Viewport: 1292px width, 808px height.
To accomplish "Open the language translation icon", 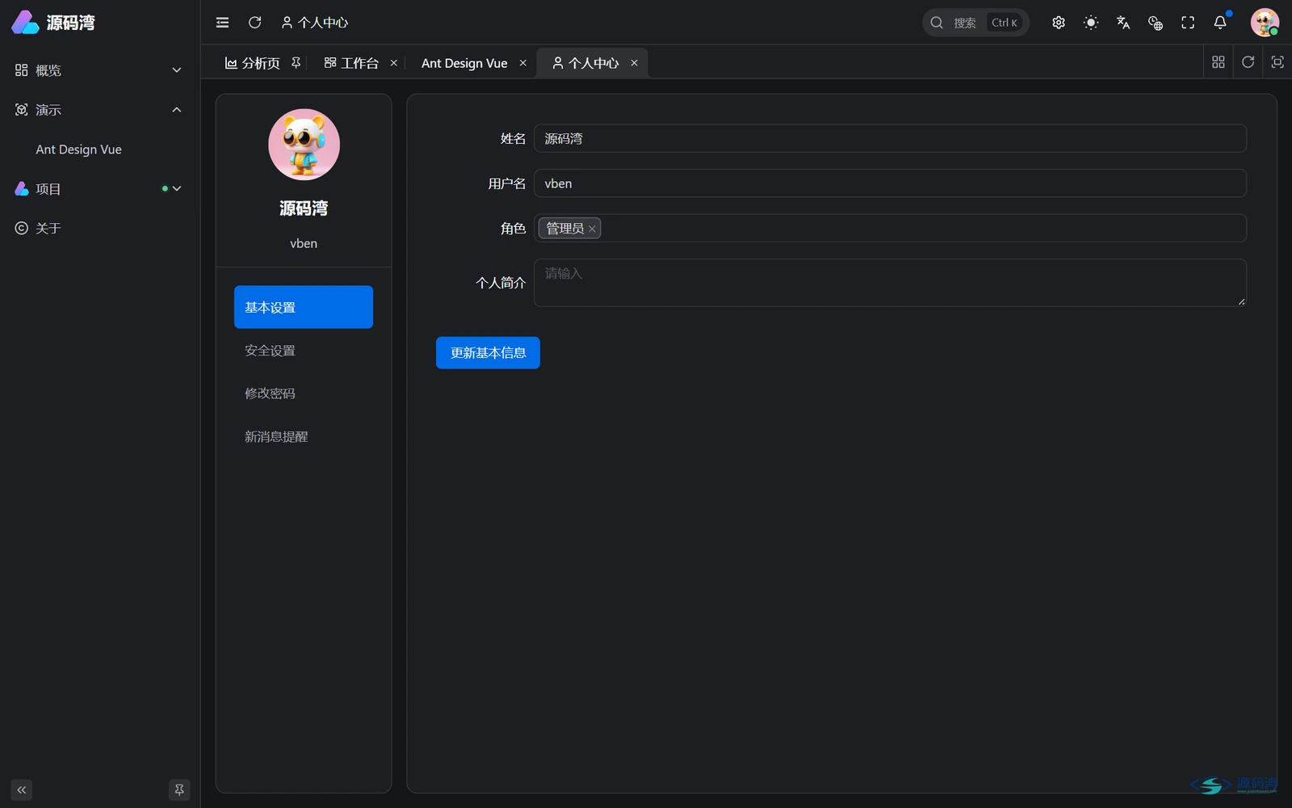I will [x=1123, y=23].
